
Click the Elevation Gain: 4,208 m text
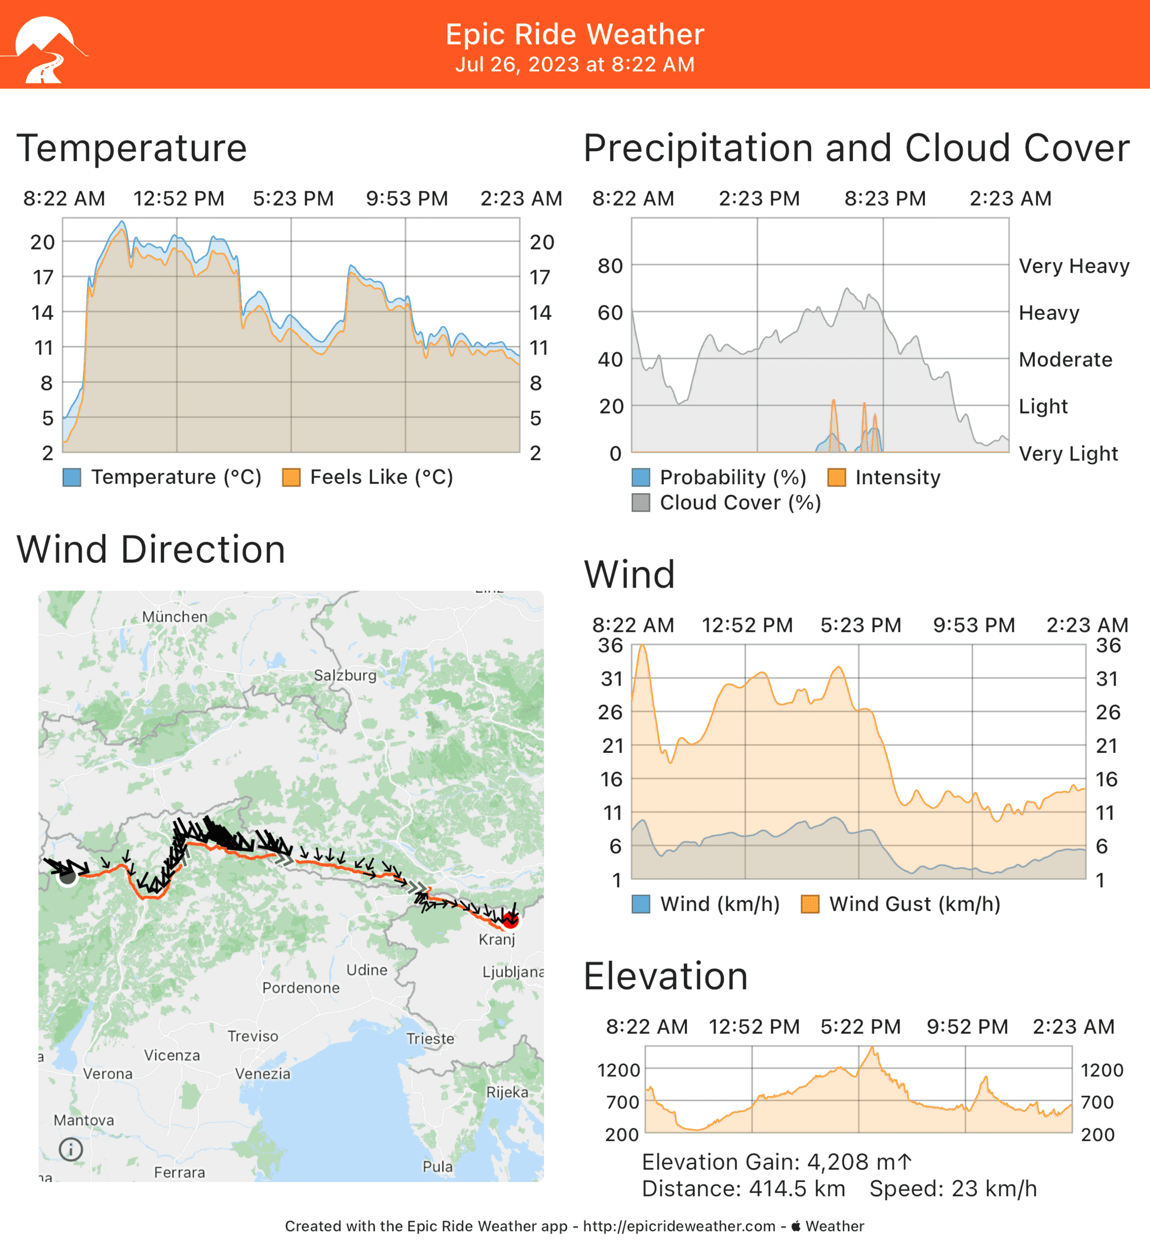tap(777, 1162)
